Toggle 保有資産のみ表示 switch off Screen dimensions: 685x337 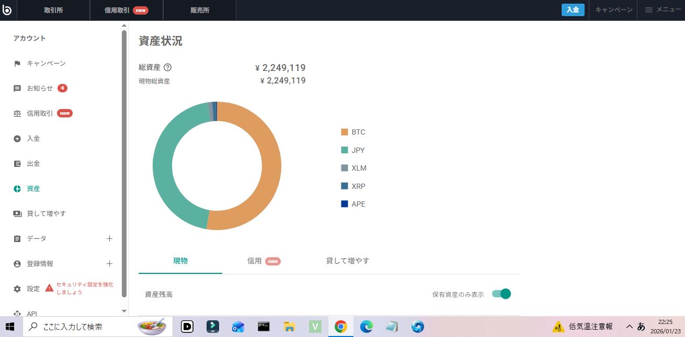501,294
